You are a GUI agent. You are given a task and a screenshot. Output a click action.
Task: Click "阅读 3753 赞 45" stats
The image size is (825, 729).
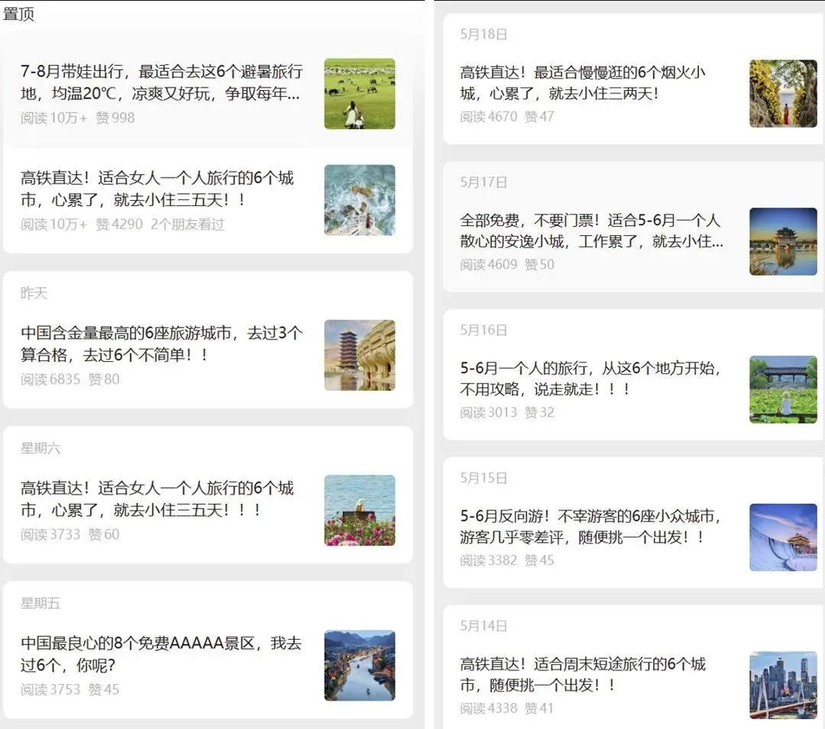pos(70,689)
